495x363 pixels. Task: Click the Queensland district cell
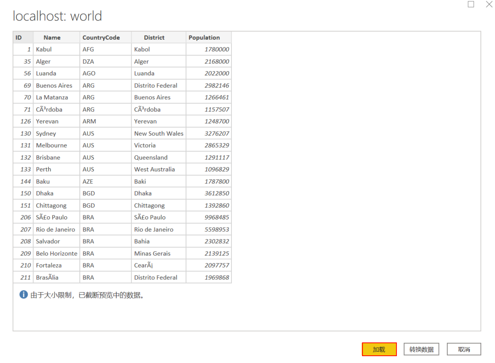click(159, 157)
